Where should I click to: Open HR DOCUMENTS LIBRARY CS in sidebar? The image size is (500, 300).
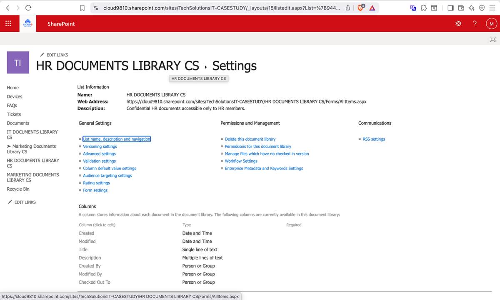33,163
